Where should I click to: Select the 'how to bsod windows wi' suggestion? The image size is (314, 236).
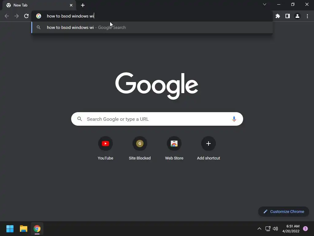click(152, 27)
